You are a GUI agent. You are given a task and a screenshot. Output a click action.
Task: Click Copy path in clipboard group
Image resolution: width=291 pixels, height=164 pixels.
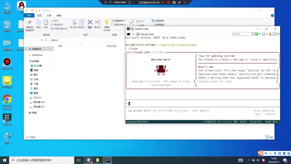(x=57, y=25)
